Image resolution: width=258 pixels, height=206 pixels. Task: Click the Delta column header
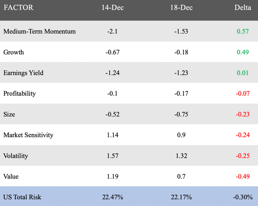243,8
